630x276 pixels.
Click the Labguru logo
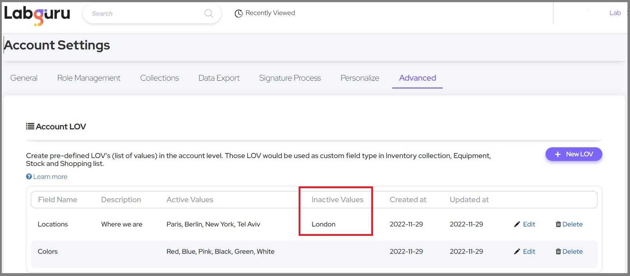[x=37, y=15]
